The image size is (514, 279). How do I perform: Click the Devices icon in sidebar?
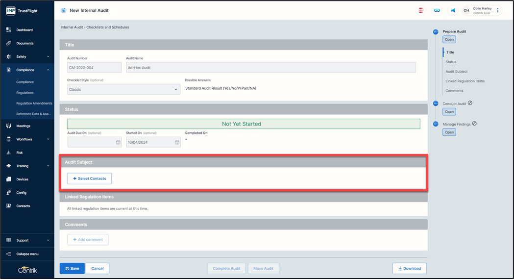(9, 179)
